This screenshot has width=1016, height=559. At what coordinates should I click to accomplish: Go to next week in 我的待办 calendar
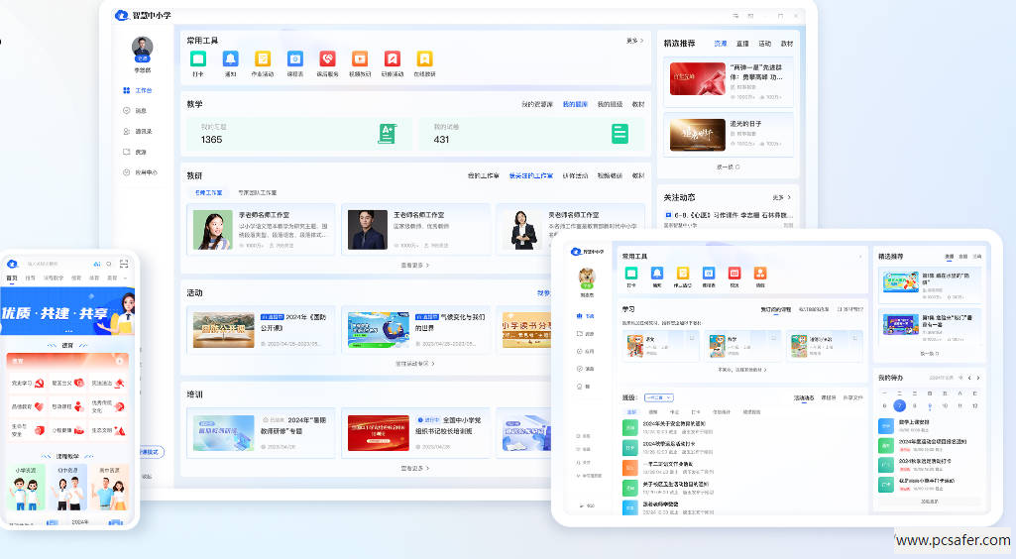(x=980, y=378)
